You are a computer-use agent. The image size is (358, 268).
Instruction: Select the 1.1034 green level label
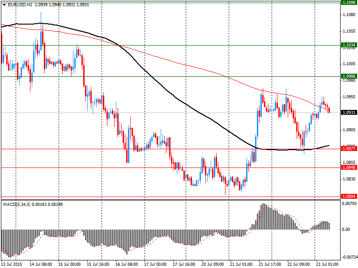[x=349, y=45]
